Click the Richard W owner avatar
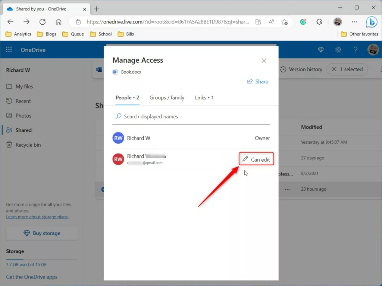This screenshot has width=382, height=286. 118,138
